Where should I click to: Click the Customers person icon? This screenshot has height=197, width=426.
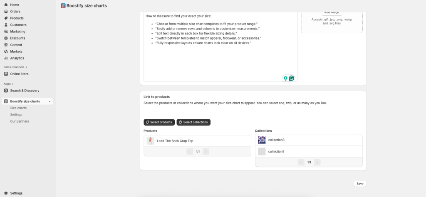point(6,25)
